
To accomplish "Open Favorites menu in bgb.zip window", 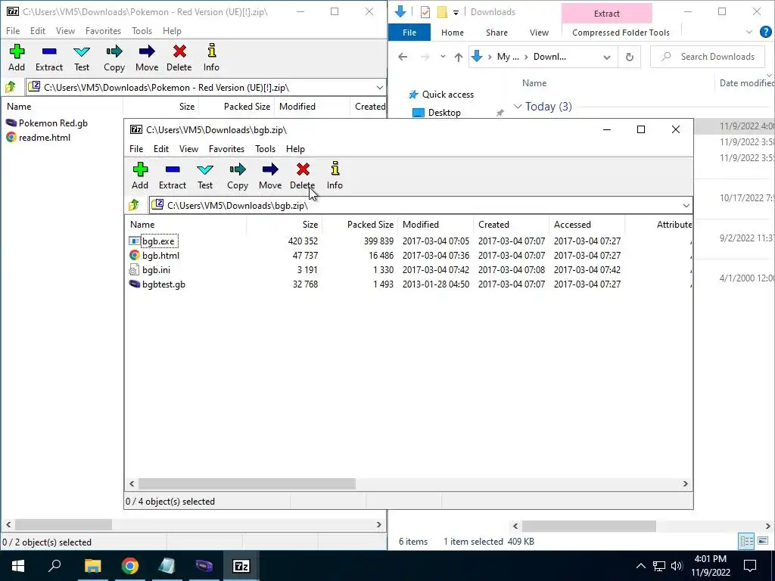I will [x=226, y=149].
